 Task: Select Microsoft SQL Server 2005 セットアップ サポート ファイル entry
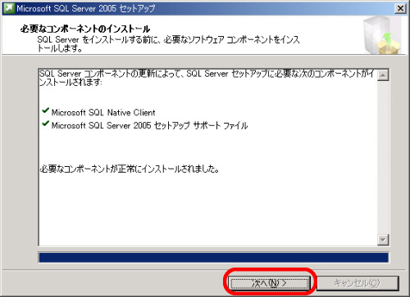coord(149,125)
